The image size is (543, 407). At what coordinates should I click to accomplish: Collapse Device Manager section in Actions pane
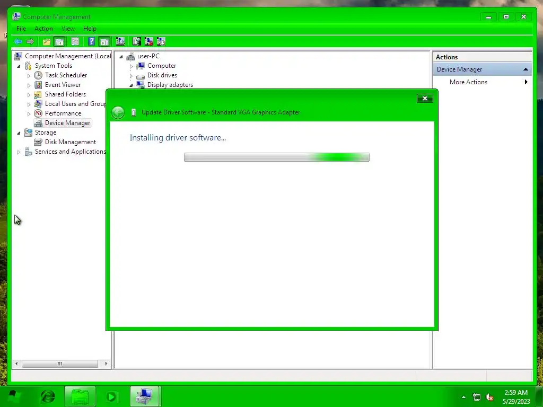(x=526, y=69)
